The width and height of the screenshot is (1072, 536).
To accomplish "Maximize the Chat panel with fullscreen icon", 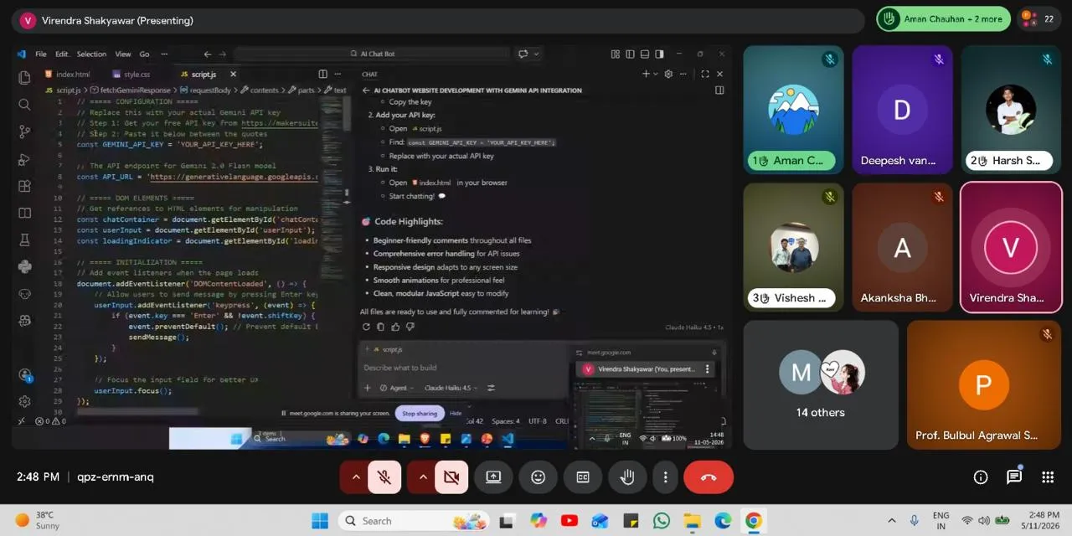I will coord(704,75).
